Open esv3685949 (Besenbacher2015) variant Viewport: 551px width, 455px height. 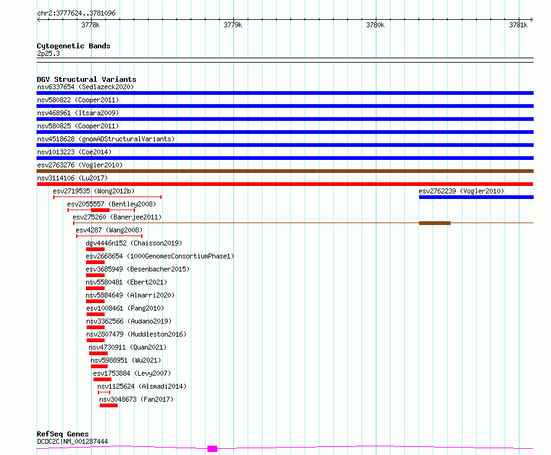point(137,269)
